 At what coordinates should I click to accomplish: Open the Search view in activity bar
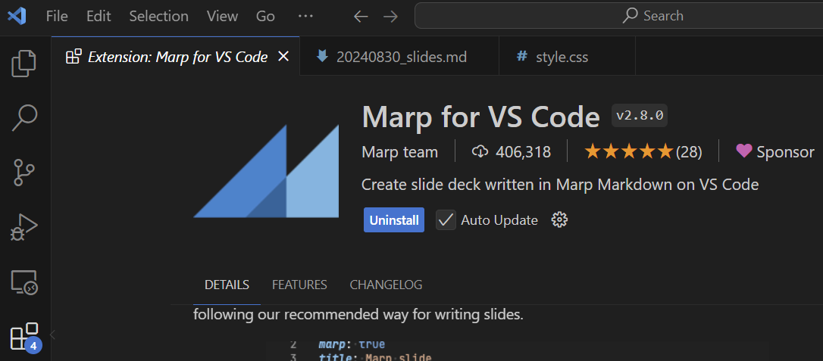(x=24, y=117)
